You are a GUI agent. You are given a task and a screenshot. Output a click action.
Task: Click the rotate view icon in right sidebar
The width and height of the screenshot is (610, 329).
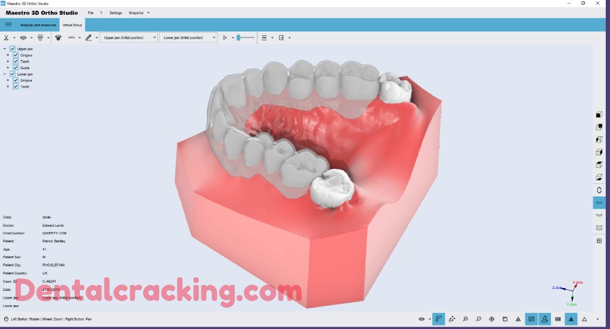tap(599, 190)
